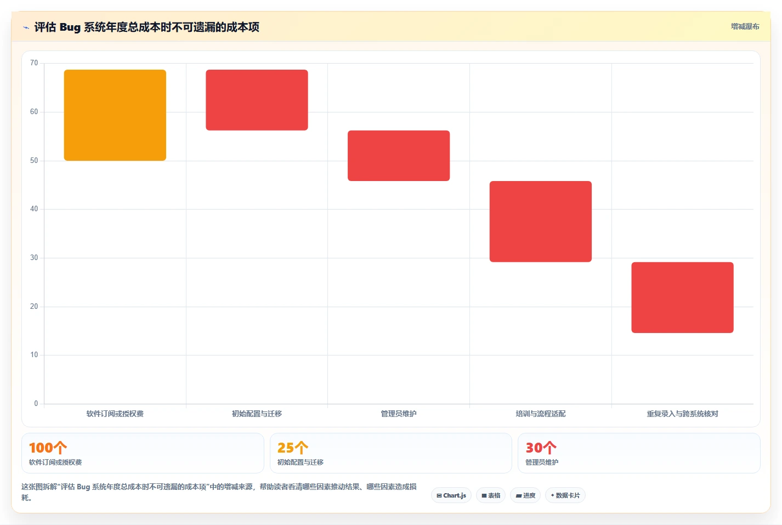
Task: Click the 增减瀑布 tag in the header
Action: pos(745,26)
